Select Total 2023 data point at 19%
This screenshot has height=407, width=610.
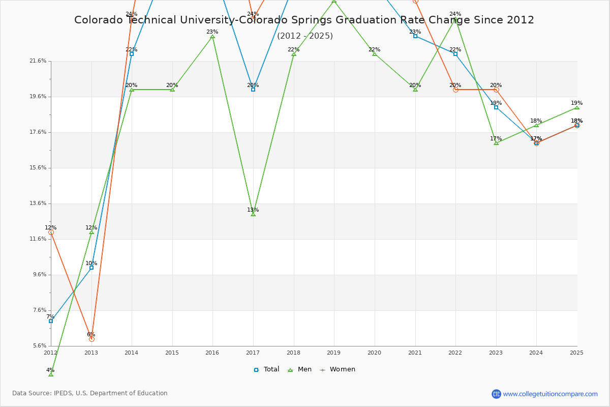496,107
